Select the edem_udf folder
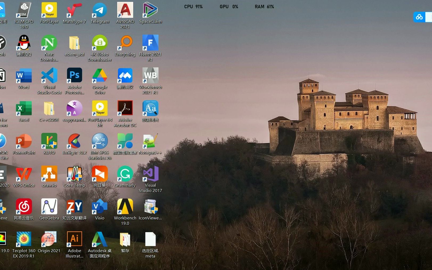This screenshot has width=432, height=270. click(75, 46)
